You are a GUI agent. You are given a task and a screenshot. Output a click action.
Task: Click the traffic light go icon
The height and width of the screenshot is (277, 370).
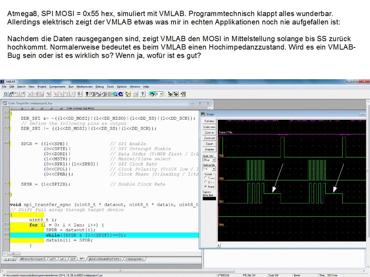coord(87,94)
